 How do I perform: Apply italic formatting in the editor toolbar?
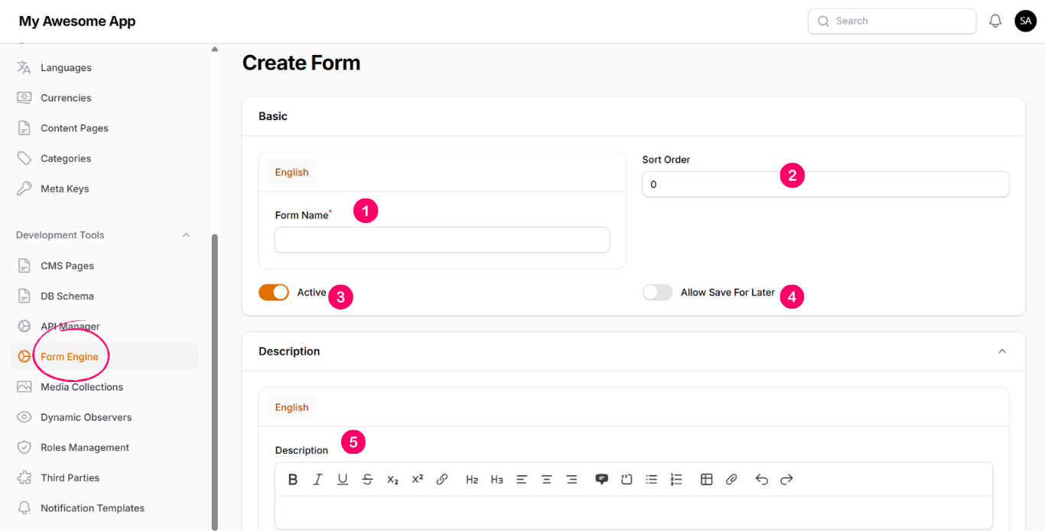(317, 480)
